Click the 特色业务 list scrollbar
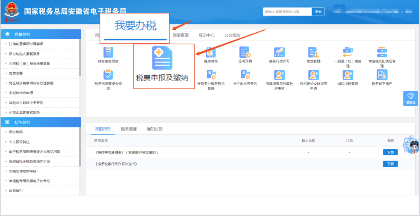Screen dimensions: 420x216 [x=80, y=147]
